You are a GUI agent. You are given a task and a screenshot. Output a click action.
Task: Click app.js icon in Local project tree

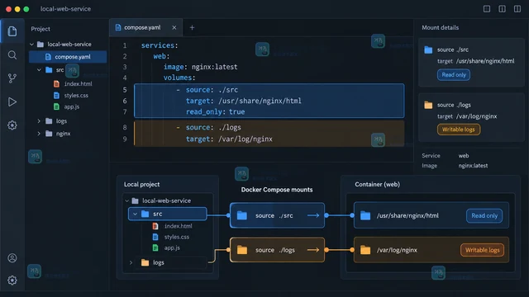point(155,247)
